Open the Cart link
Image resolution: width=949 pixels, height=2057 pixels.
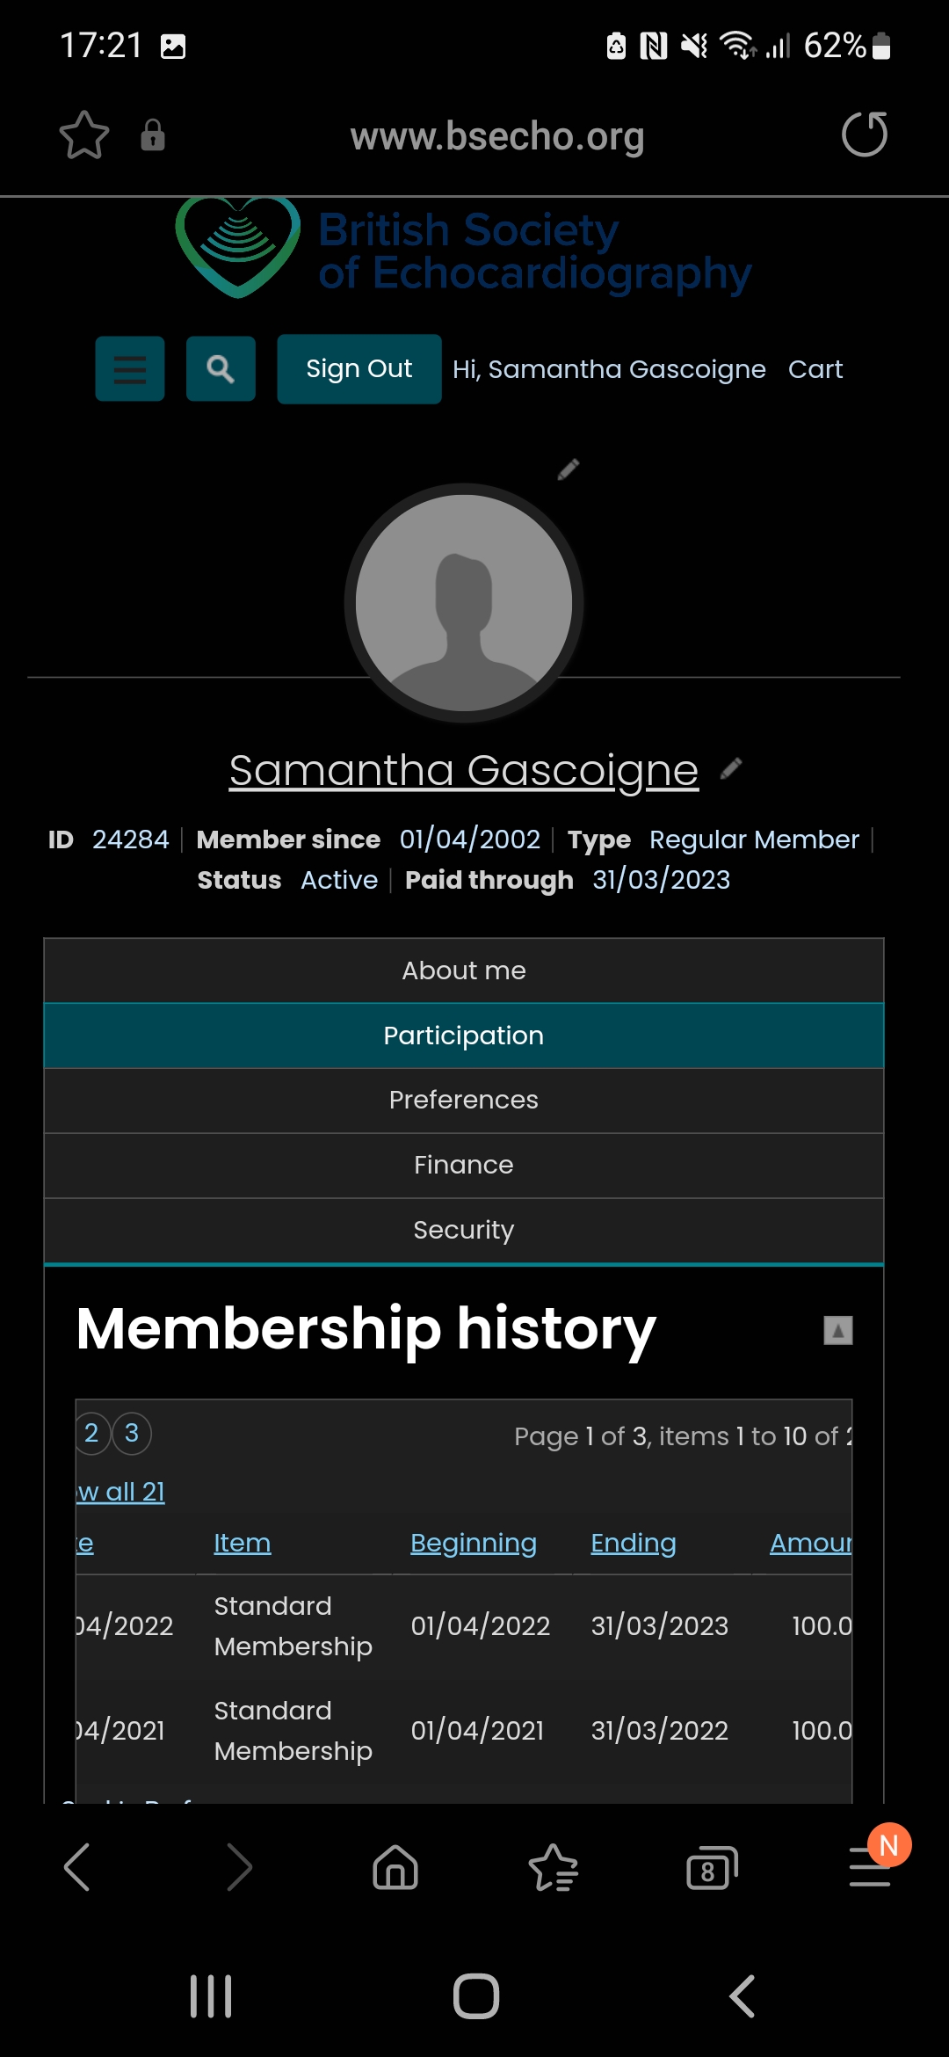(815, 369)
